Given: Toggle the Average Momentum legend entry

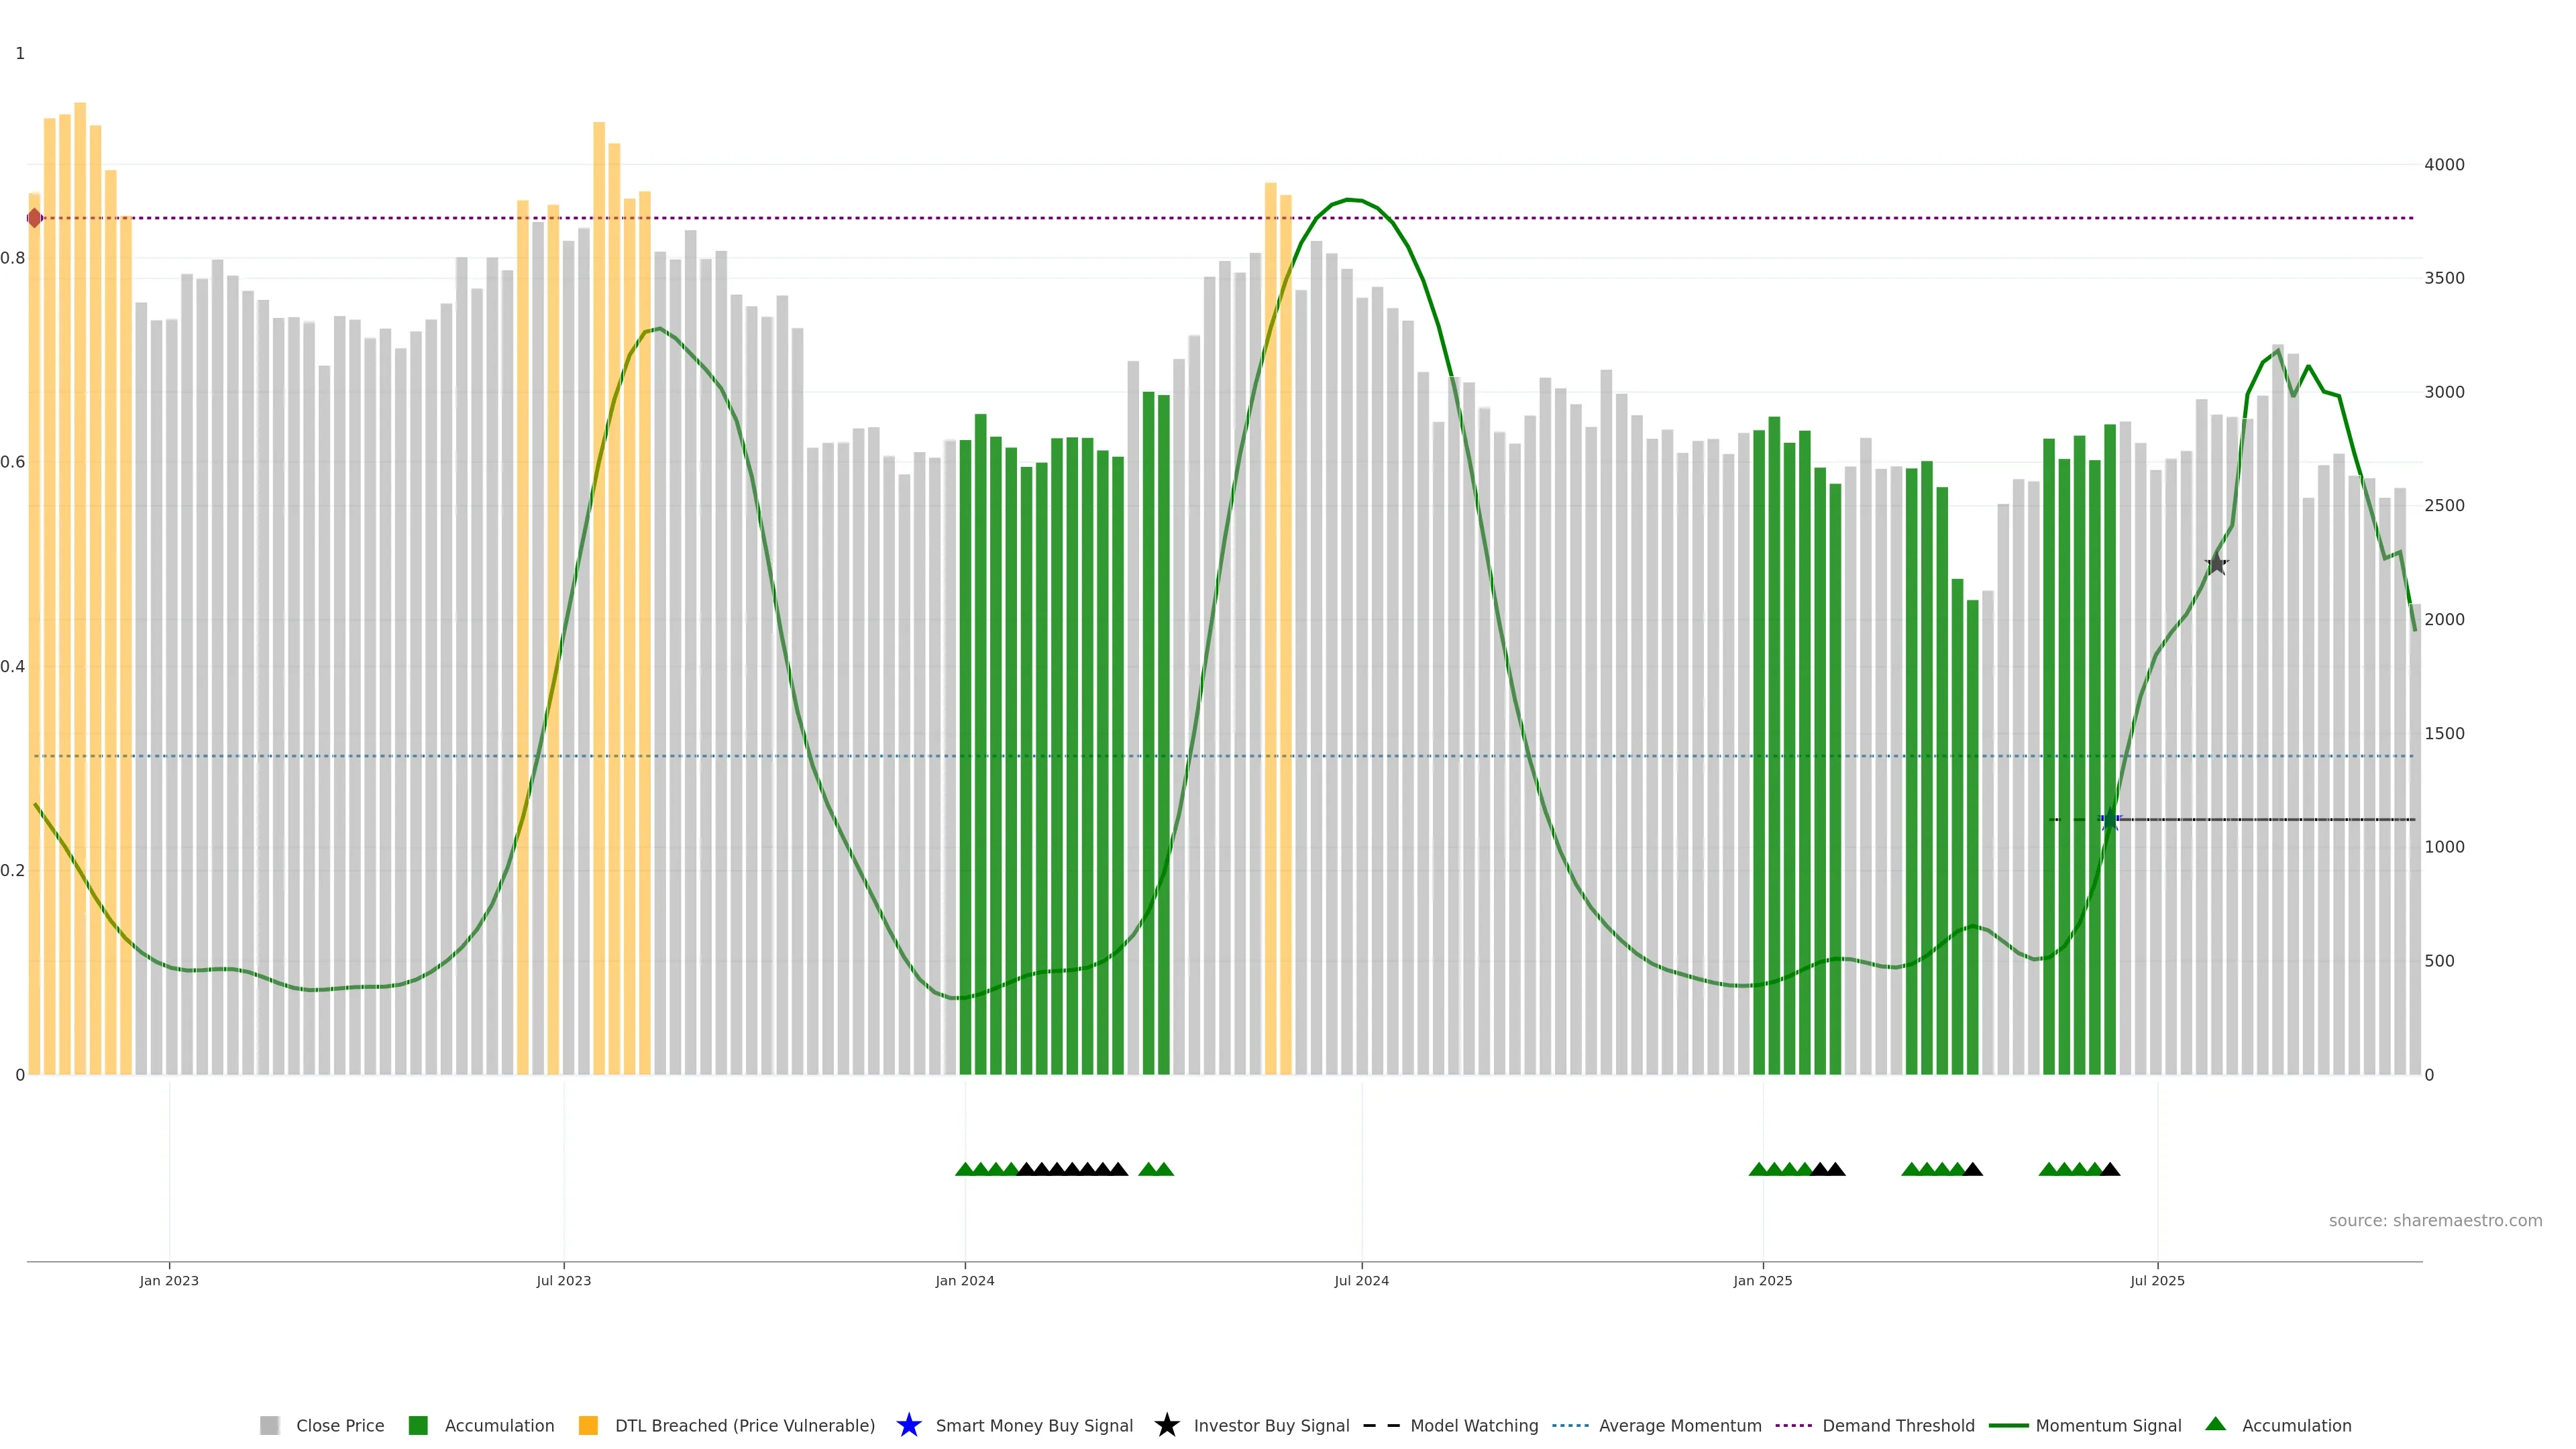Looking at the screenshot, I should tap(1679, 1425).
